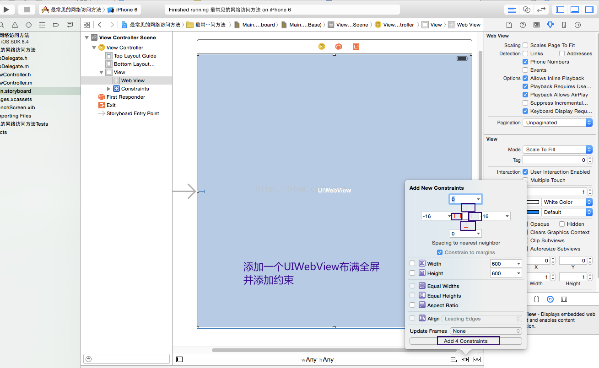
Task: Collapse the View item in outline
Action: (102, 72)
